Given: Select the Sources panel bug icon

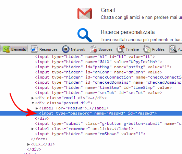Looking at the screenshot, I should pyautogui.click(x=93, y=49).
